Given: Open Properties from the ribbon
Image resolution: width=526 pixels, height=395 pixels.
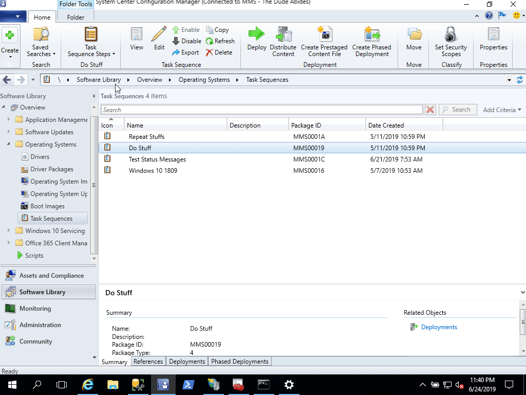Looking at the screenshot, I should (493, 39).
